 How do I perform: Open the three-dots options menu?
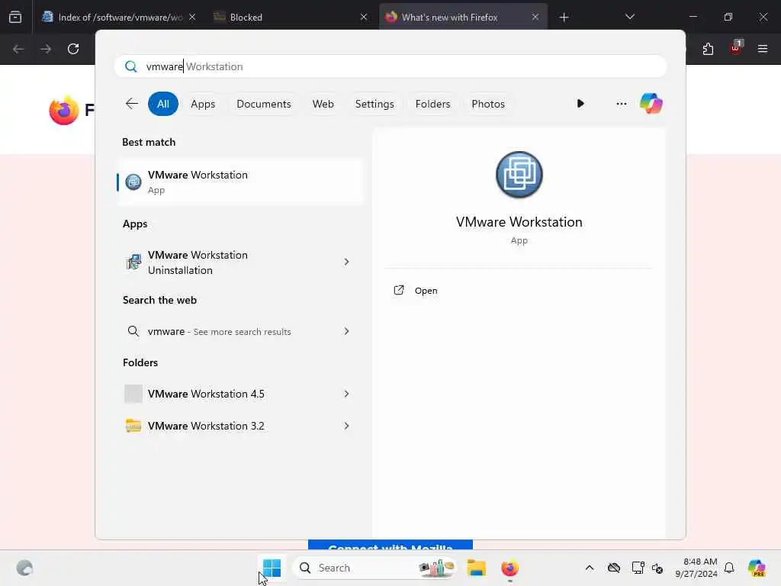coord(621,104)
